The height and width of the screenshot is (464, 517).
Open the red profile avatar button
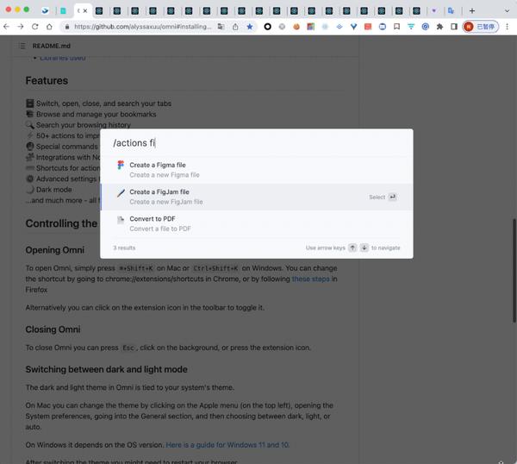pyautogui.click(x=481, y=27)
